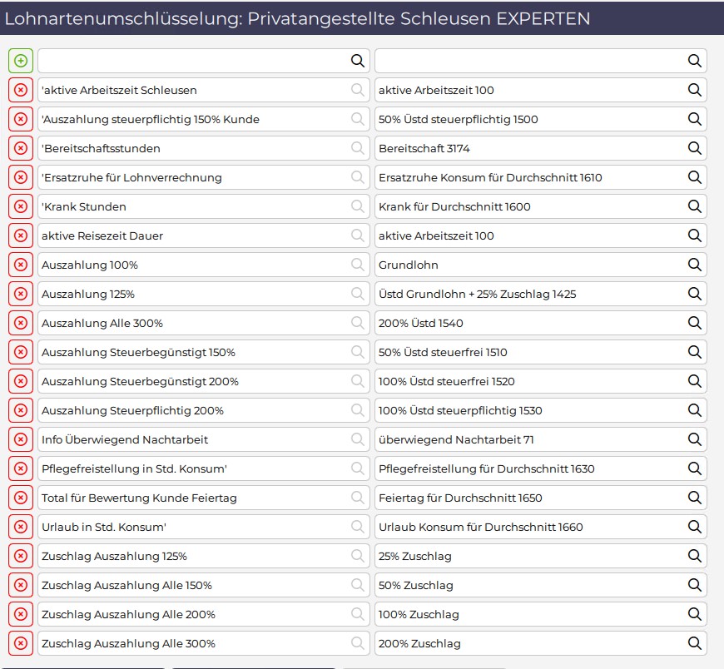Open lookup for 'Üstd Grundlohn + 25% Zuschlag 1425'
The height and width of the screenshot is (669, 724).
(694, 293)
